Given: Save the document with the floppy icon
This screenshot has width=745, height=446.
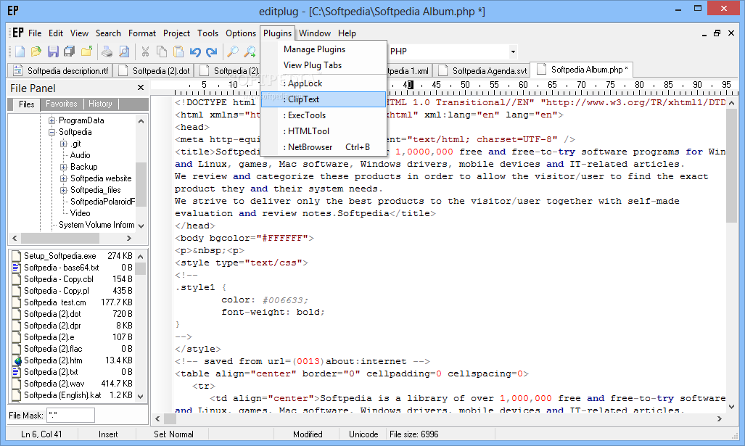Looking at the screenshot, I should pos(53,51).
